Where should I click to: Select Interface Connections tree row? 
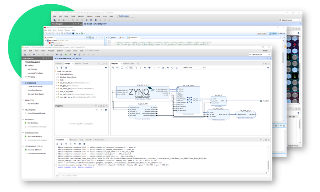tap(68, 77)
